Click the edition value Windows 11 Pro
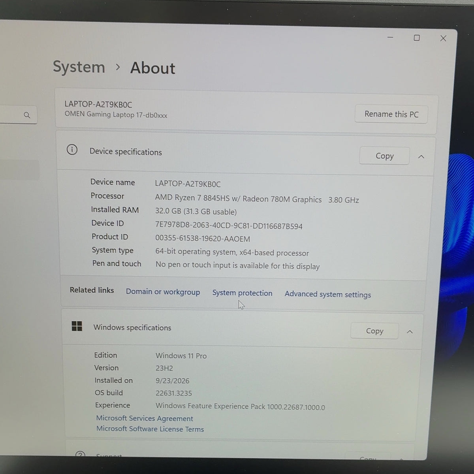474x474 pixels. [x=181, y=355]
